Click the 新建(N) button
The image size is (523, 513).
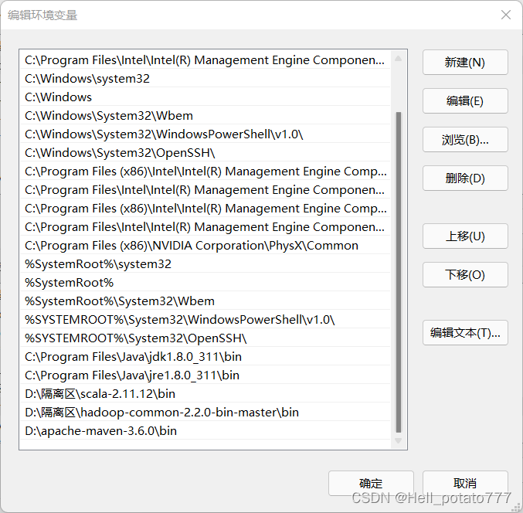coord(465,63)
